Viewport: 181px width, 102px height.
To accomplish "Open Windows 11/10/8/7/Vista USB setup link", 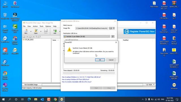I will point(81,77).
